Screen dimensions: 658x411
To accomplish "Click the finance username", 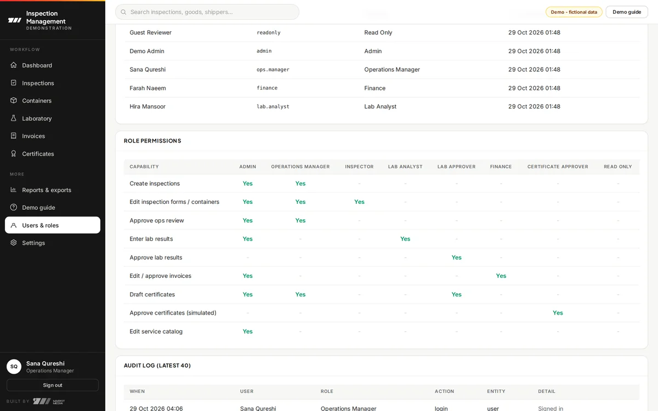I will [x=267, y=88].
